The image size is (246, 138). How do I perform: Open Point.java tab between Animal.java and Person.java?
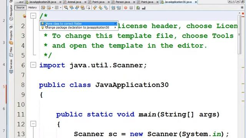tap(98, 2)
